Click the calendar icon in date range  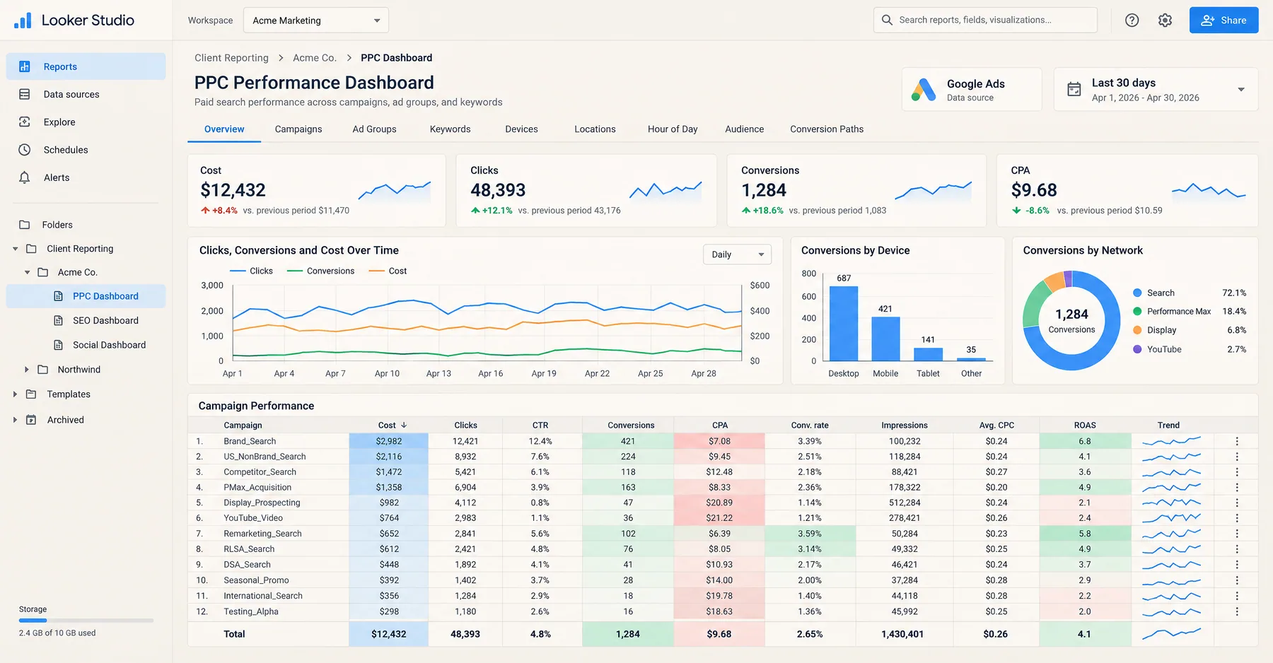pos(1074,90)
